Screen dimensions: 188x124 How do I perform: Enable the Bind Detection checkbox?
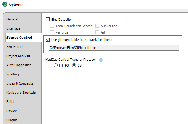pos(48,19)
